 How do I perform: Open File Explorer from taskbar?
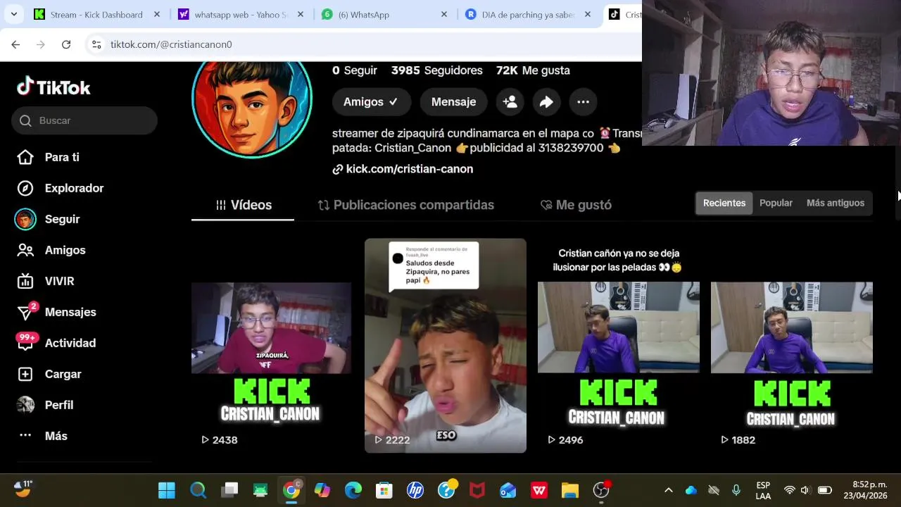[570, 490]
